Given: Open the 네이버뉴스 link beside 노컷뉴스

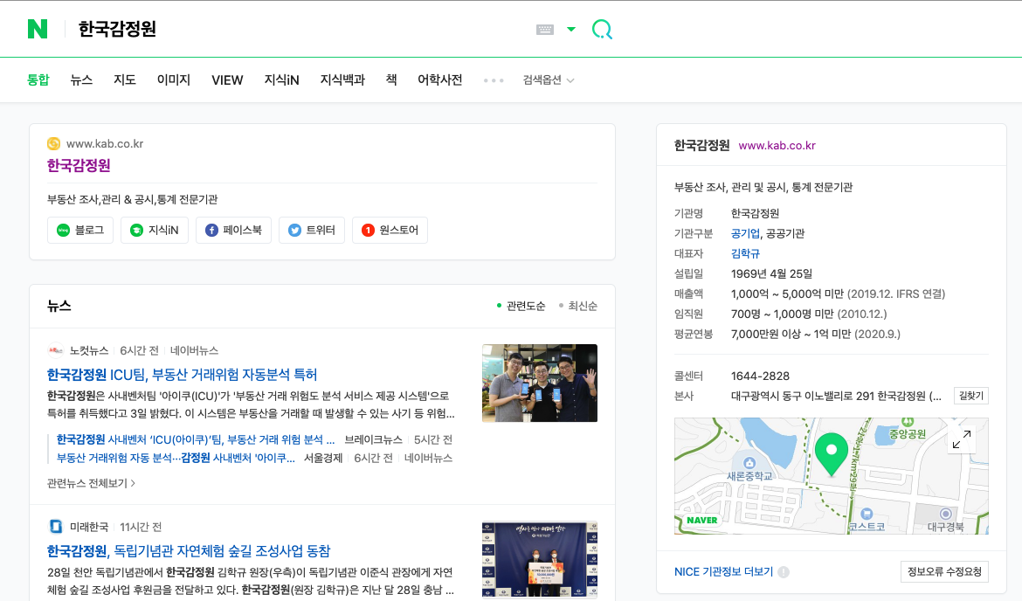Looking at the screenshot, I should coord(194,350).
